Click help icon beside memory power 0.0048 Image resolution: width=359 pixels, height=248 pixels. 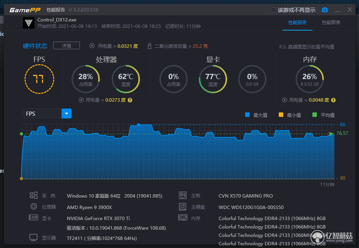click(x=333, y=100)
